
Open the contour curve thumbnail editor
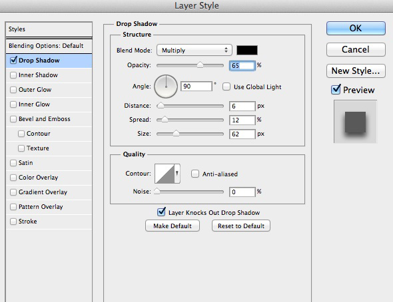[x=165, y=174]
